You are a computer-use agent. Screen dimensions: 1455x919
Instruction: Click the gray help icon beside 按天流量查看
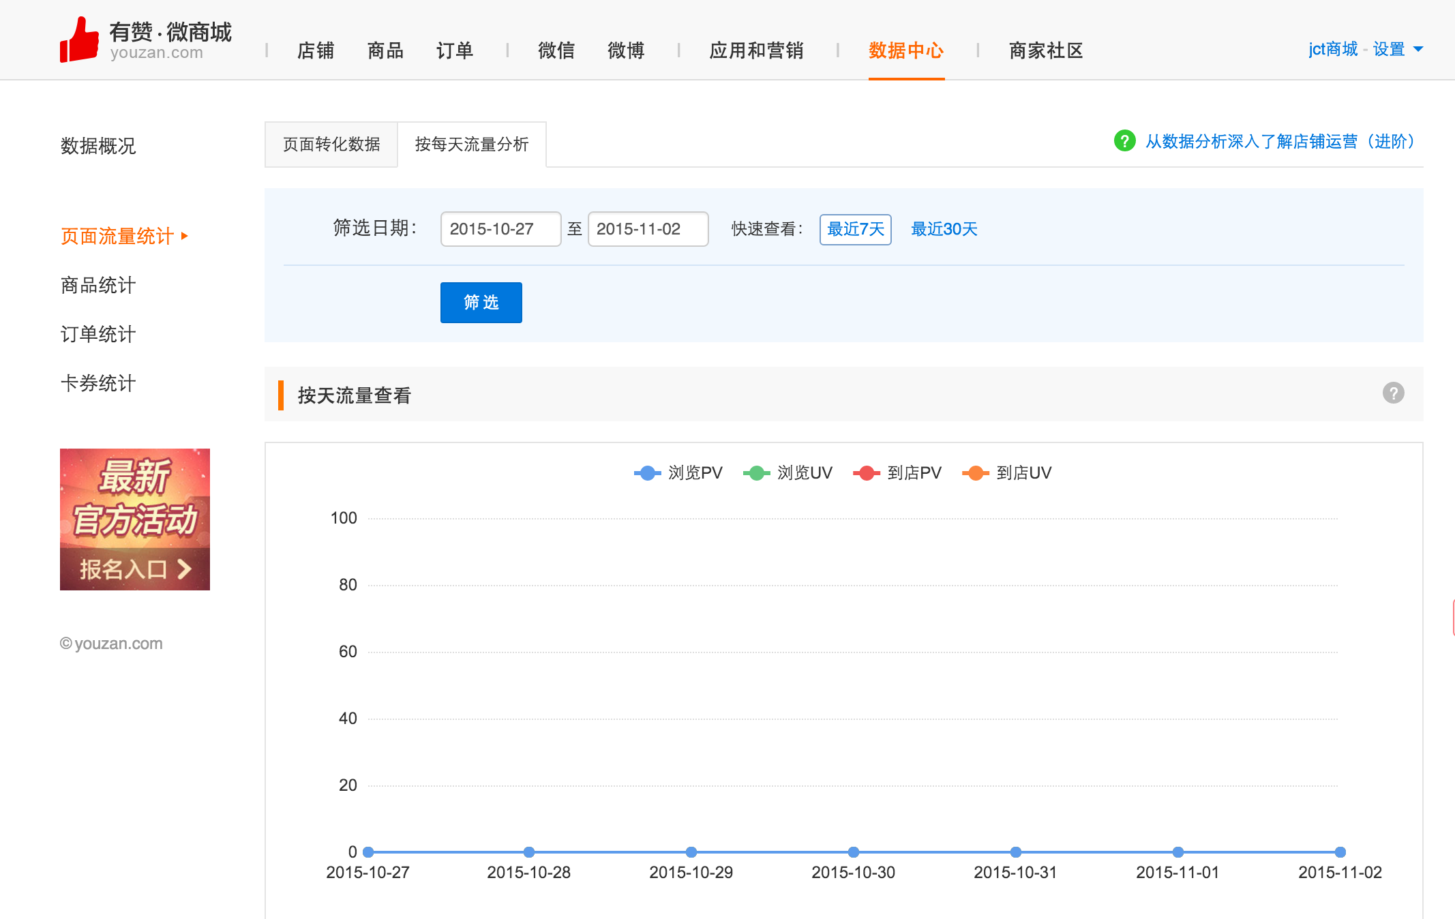click(x=1393, y=393)
